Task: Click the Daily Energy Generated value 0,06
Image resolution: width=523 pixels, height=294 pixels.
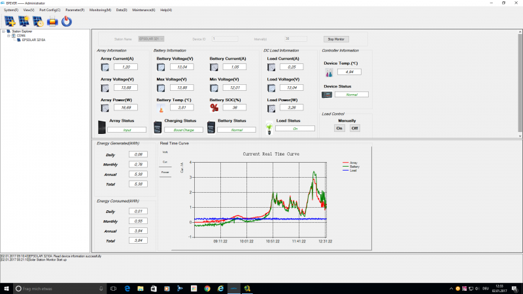Action: pyautogui.click(x=138, y=155)
